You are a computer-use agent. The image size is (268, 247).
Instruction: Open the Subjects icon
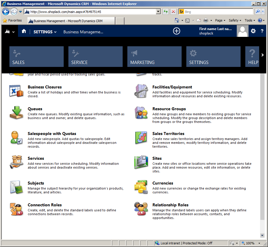tap(16, 187)
